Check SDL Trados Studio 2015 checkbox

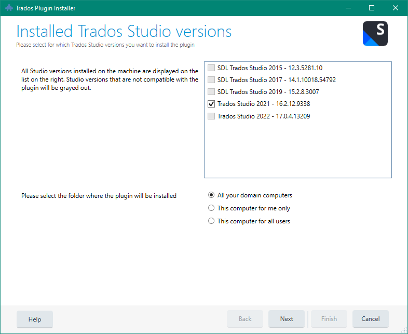211,68
